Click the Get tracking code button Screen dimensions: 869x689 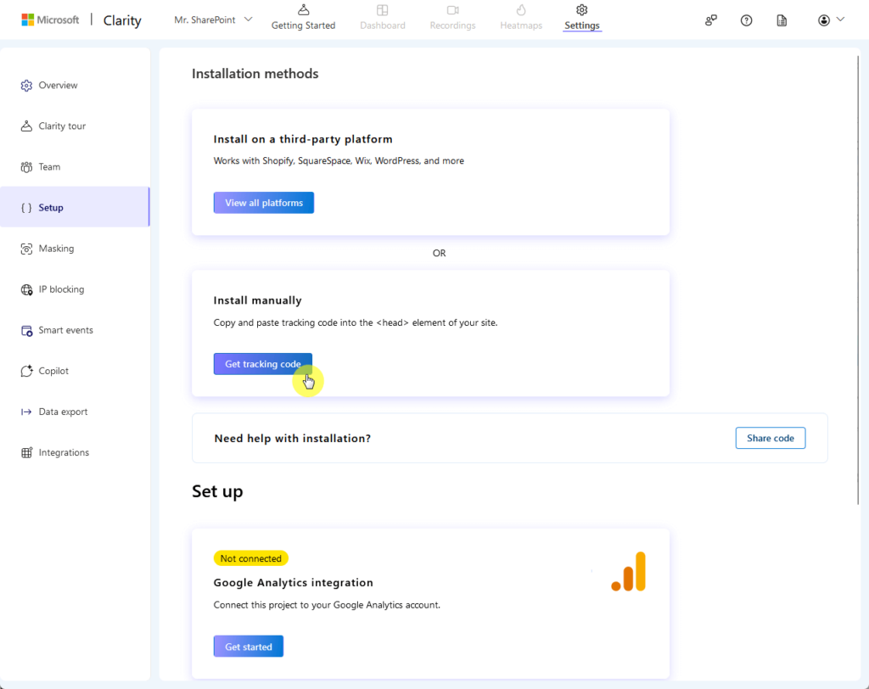[263, 364]
